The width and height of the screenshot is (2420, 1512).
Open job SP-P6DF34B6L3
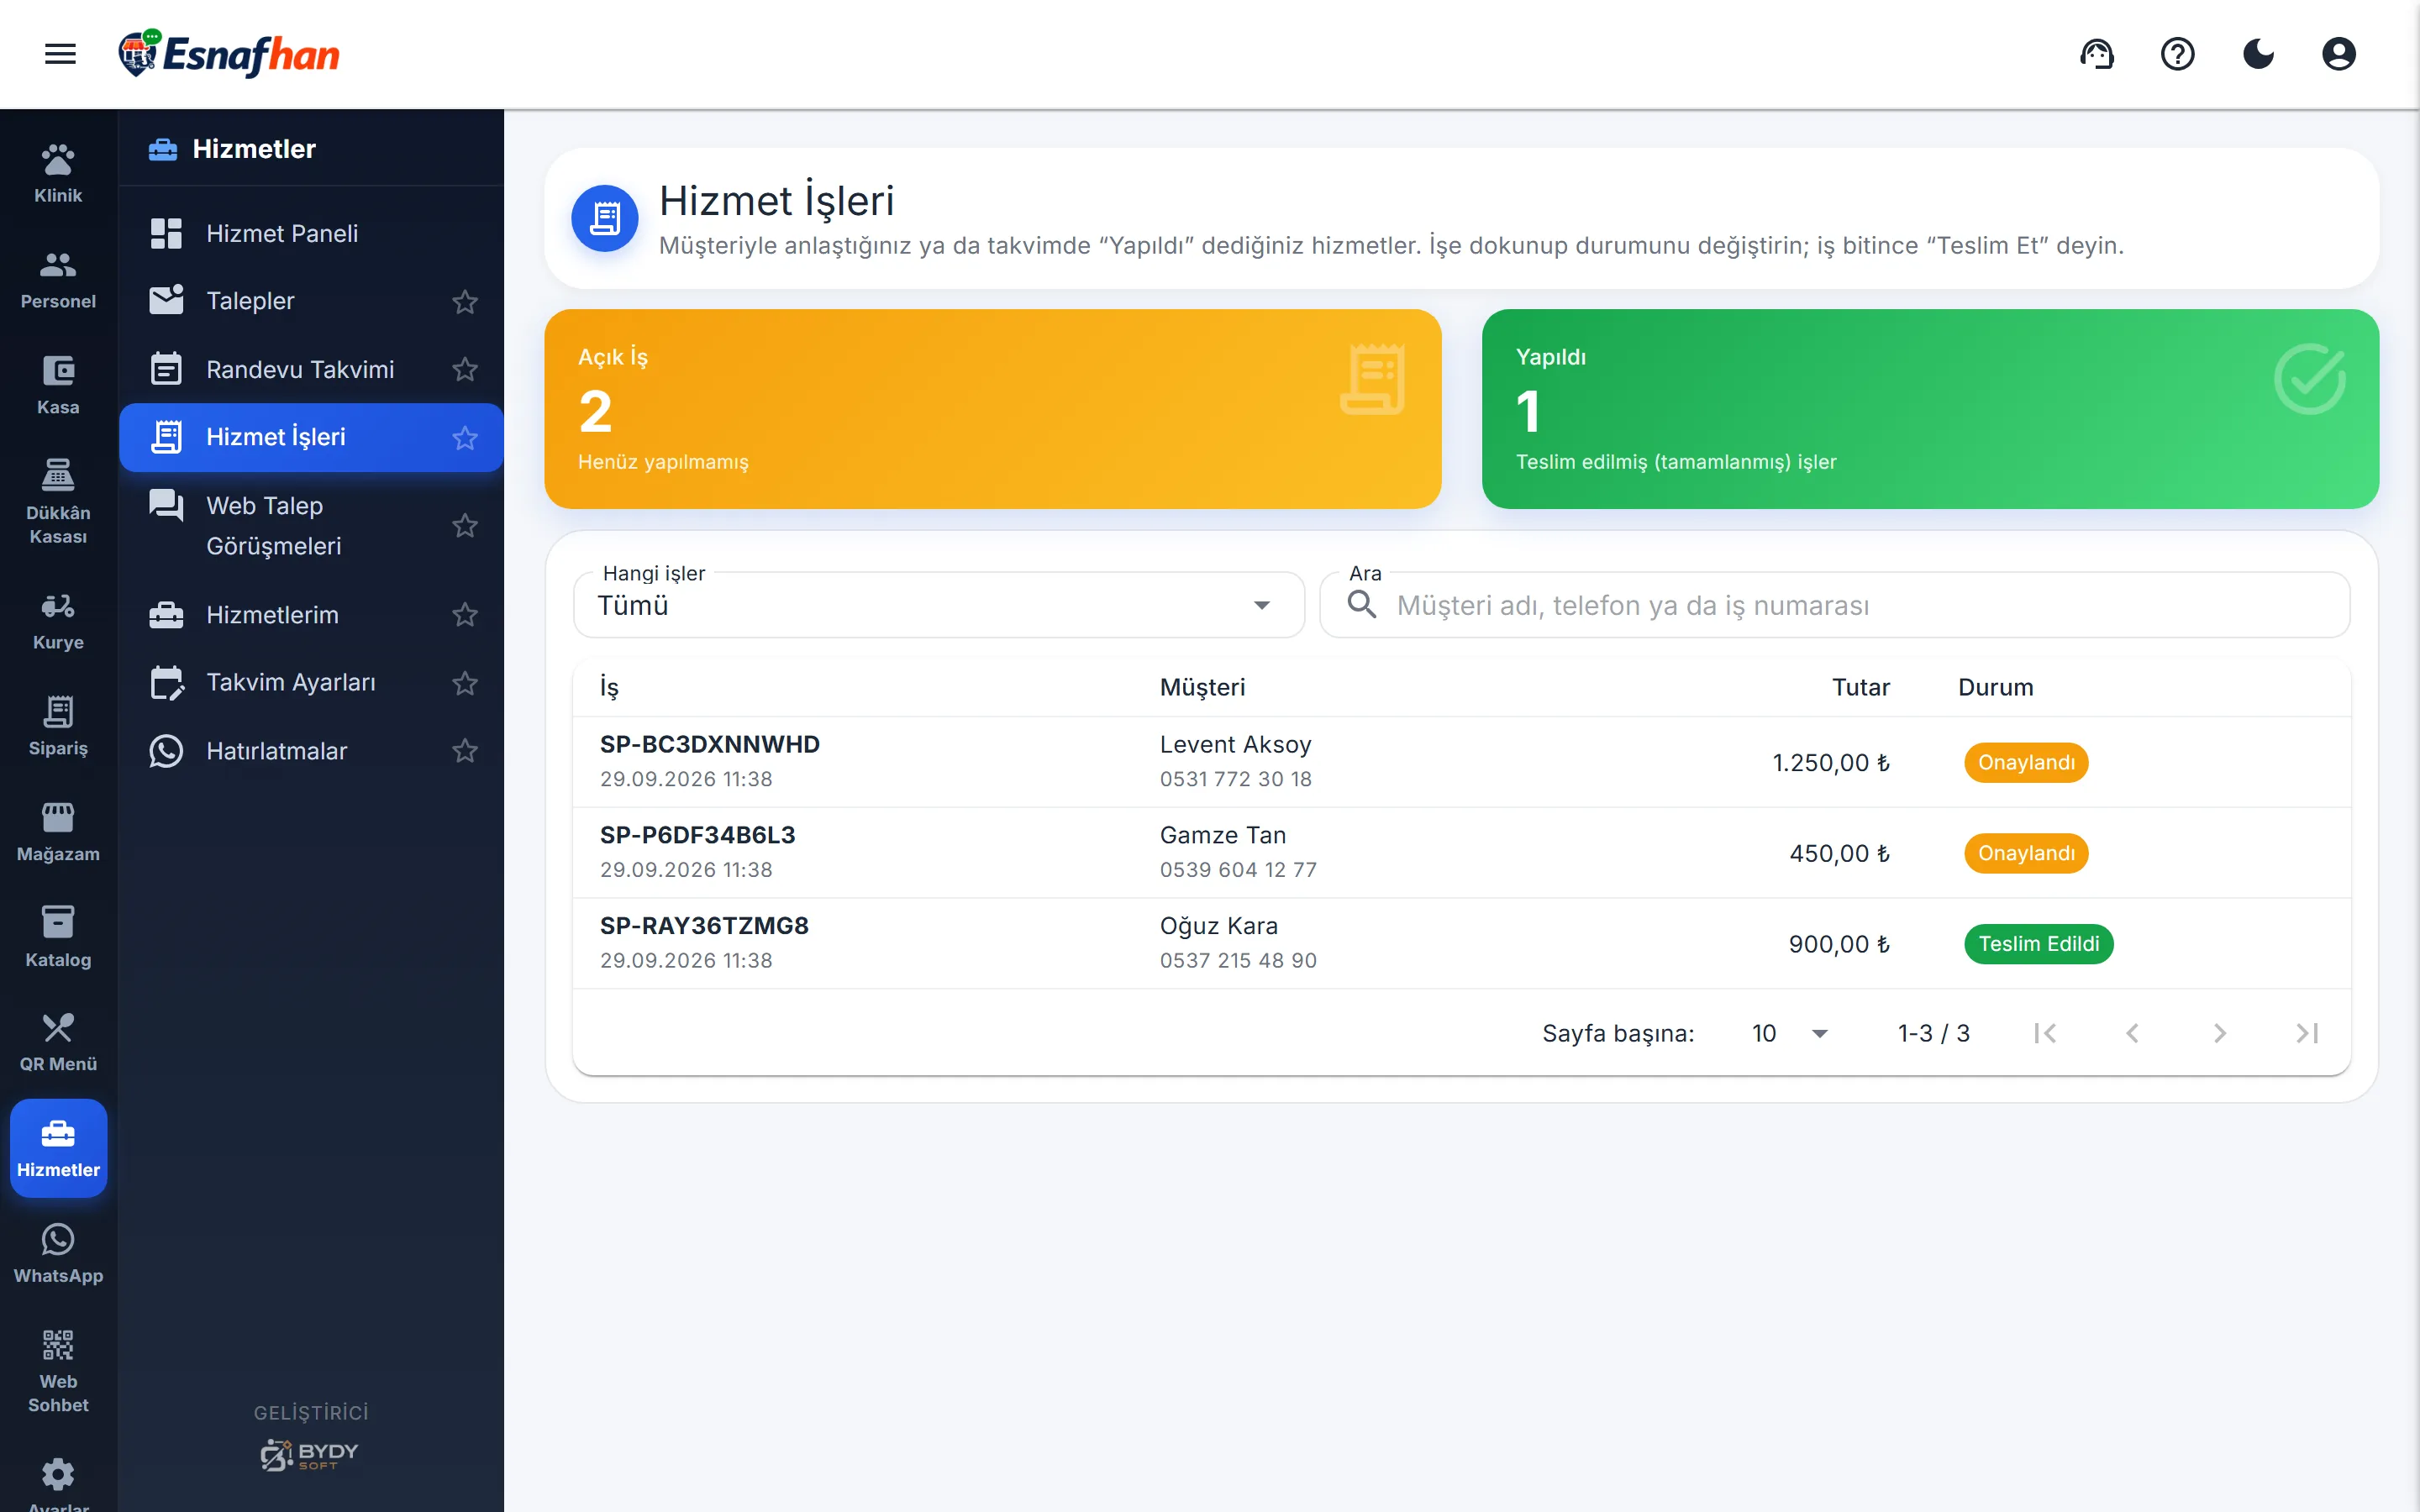[x=1462, y=853]
